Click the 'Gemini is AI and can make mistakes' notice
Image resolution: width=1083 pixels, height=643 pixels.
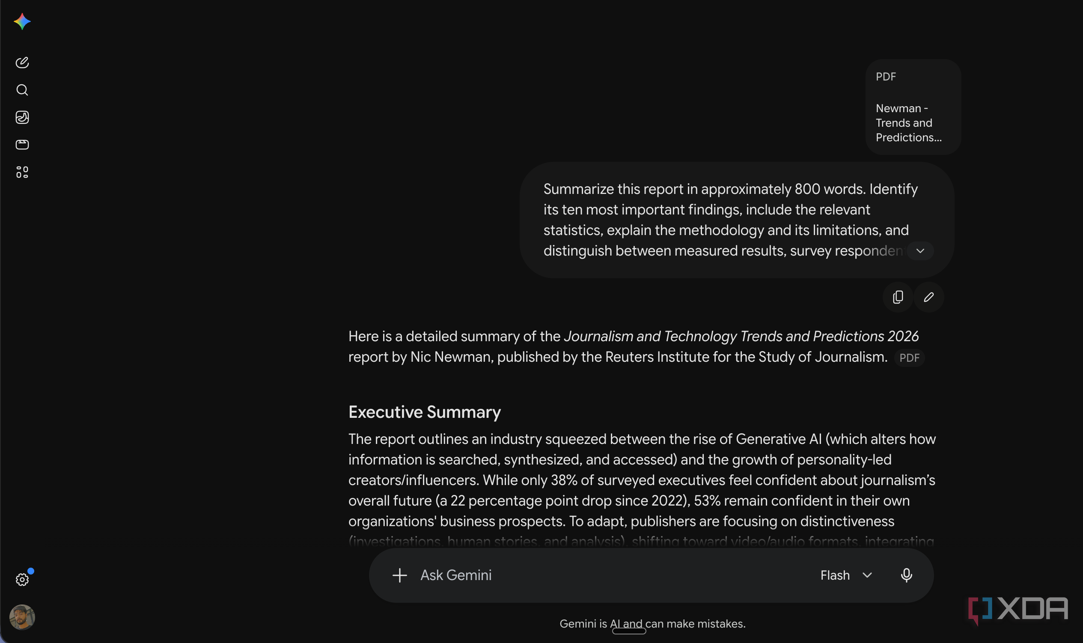652,623
